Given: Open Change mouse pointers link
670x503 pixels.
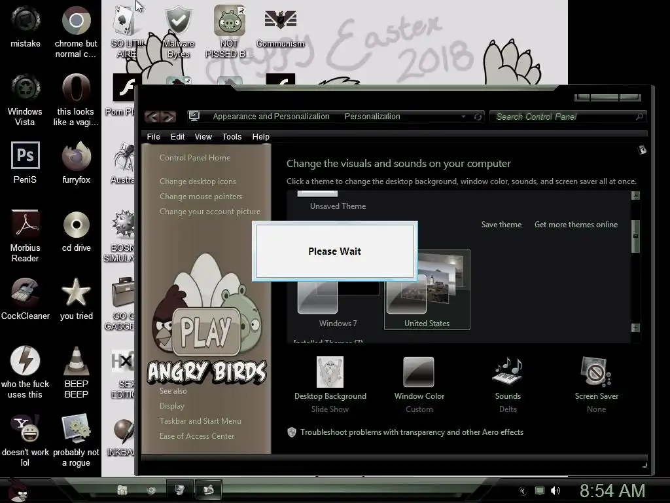Looking at the screenshot, I should click(x=201, y=196).
